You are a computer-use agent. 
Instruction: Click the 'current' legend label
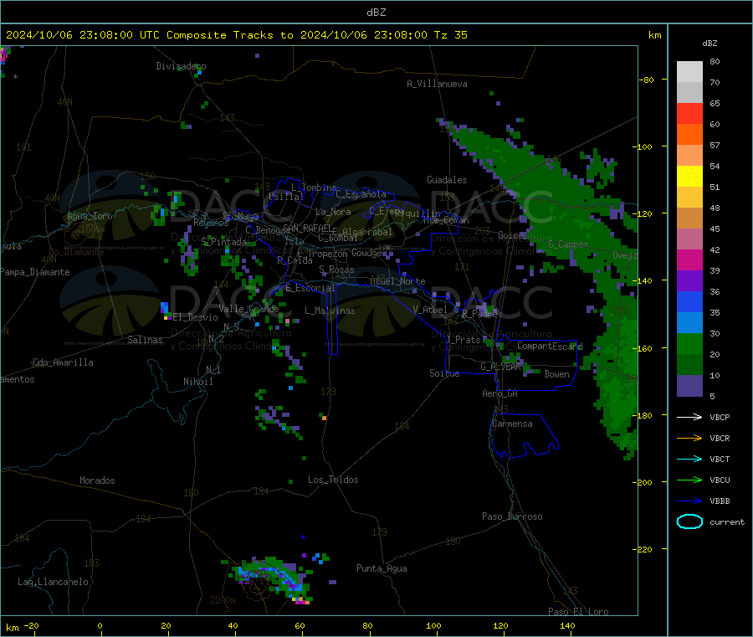click(x=727, y=521)
